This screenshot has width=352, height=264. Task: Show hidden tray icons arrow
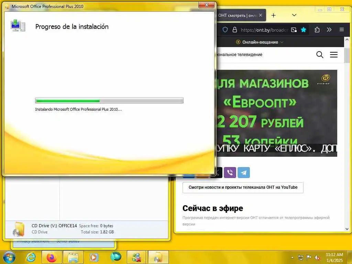[x=292, y=257]
